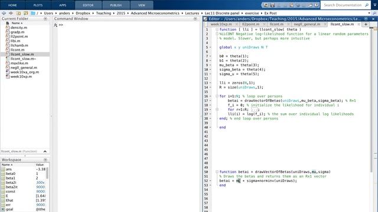Click the blue folder icon in address bar

click(33, 13)
